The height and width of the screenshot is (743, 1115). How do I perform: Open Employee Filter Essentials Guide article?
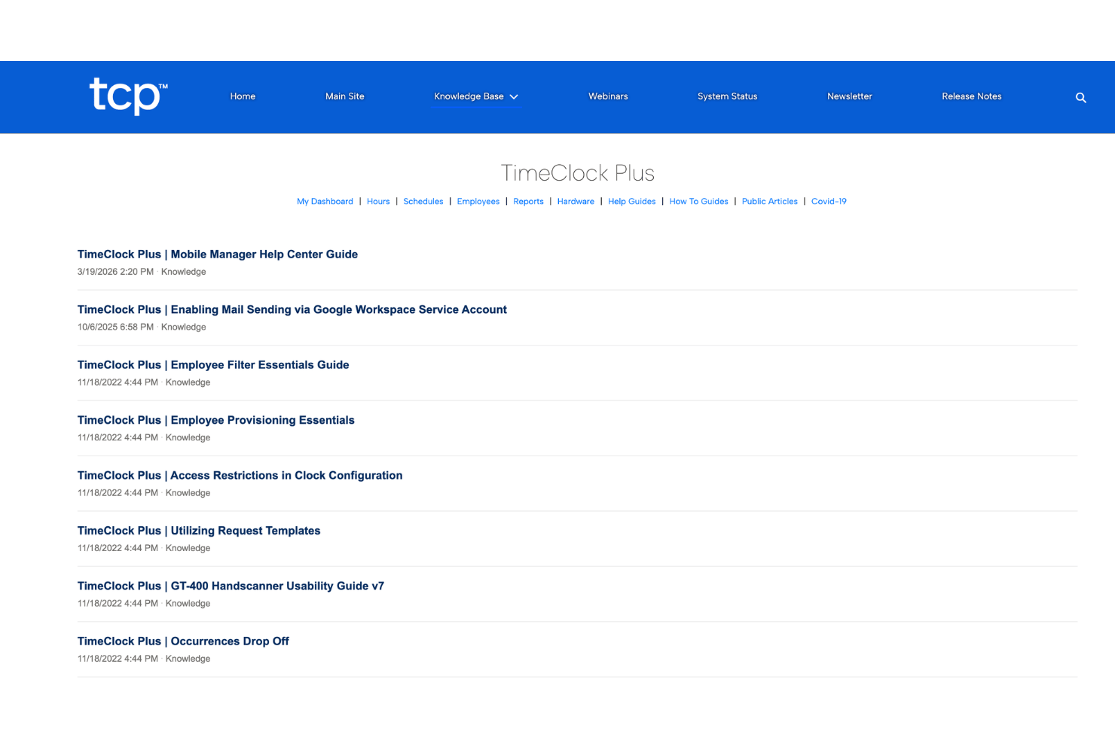[213, 365]
